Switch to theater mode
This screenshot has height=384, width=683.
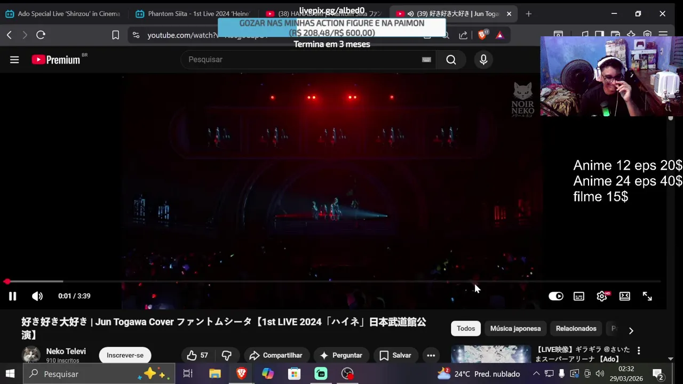click(x=625, y=296)
